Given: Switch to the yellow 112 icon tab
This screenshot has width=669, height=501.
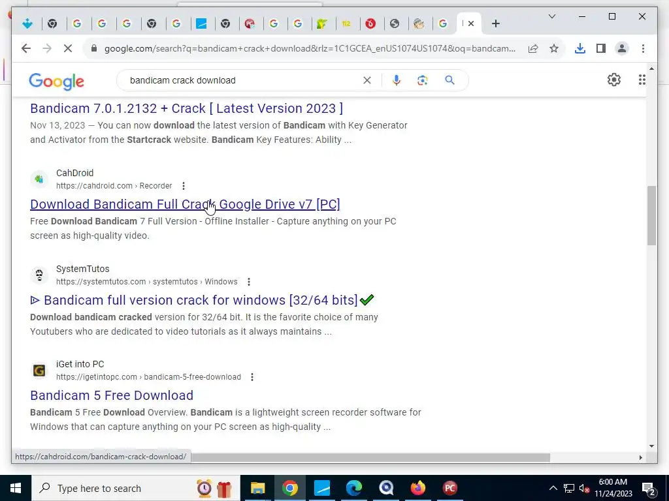Looking at the screenshot, I should coord(346,24).
